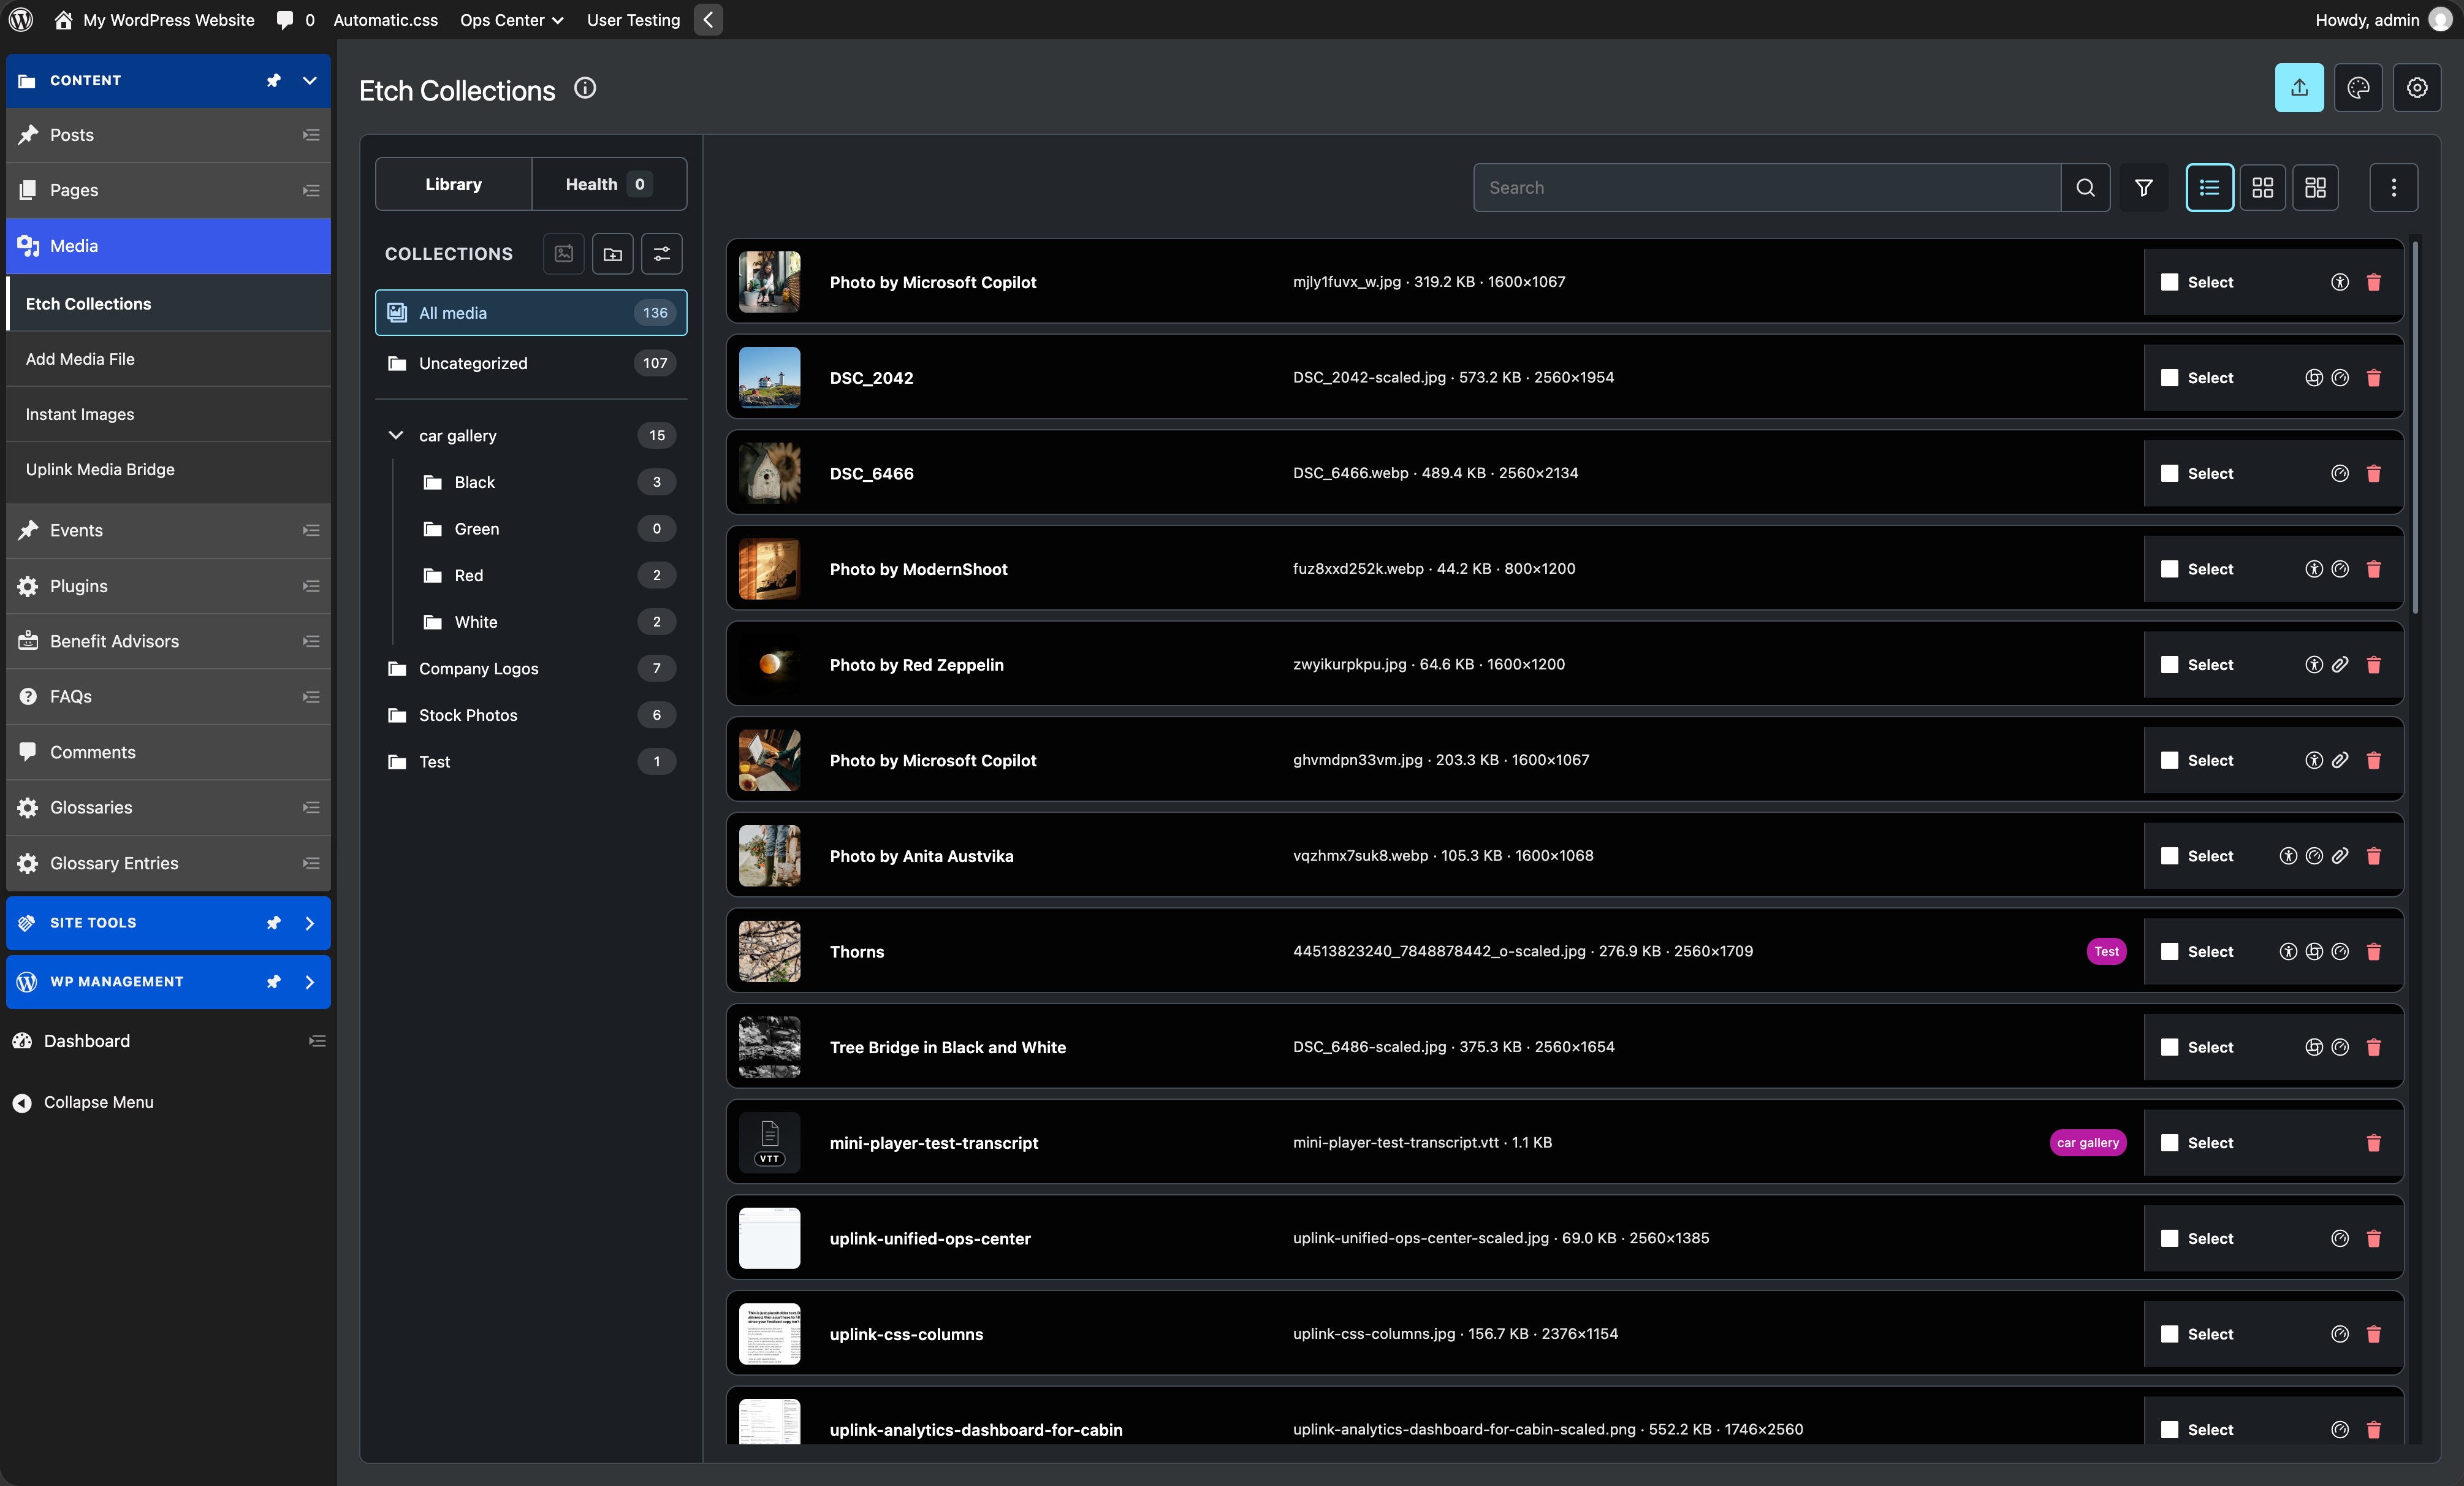
Task: Open the Automatic.css admin bar link
Action: pyautogui.click(x=385, y=20)
